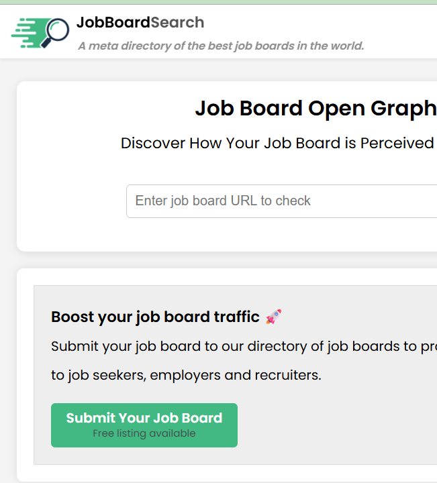Click the "A meta directory" tagline text

pyautogui.click(x=221, y=46)
